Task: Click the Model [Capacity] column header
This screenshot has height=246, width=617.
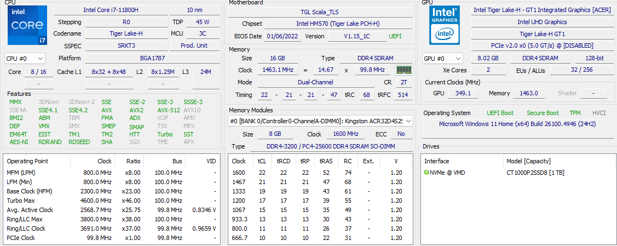Action: pyautogui.click(x=528, y=161)
